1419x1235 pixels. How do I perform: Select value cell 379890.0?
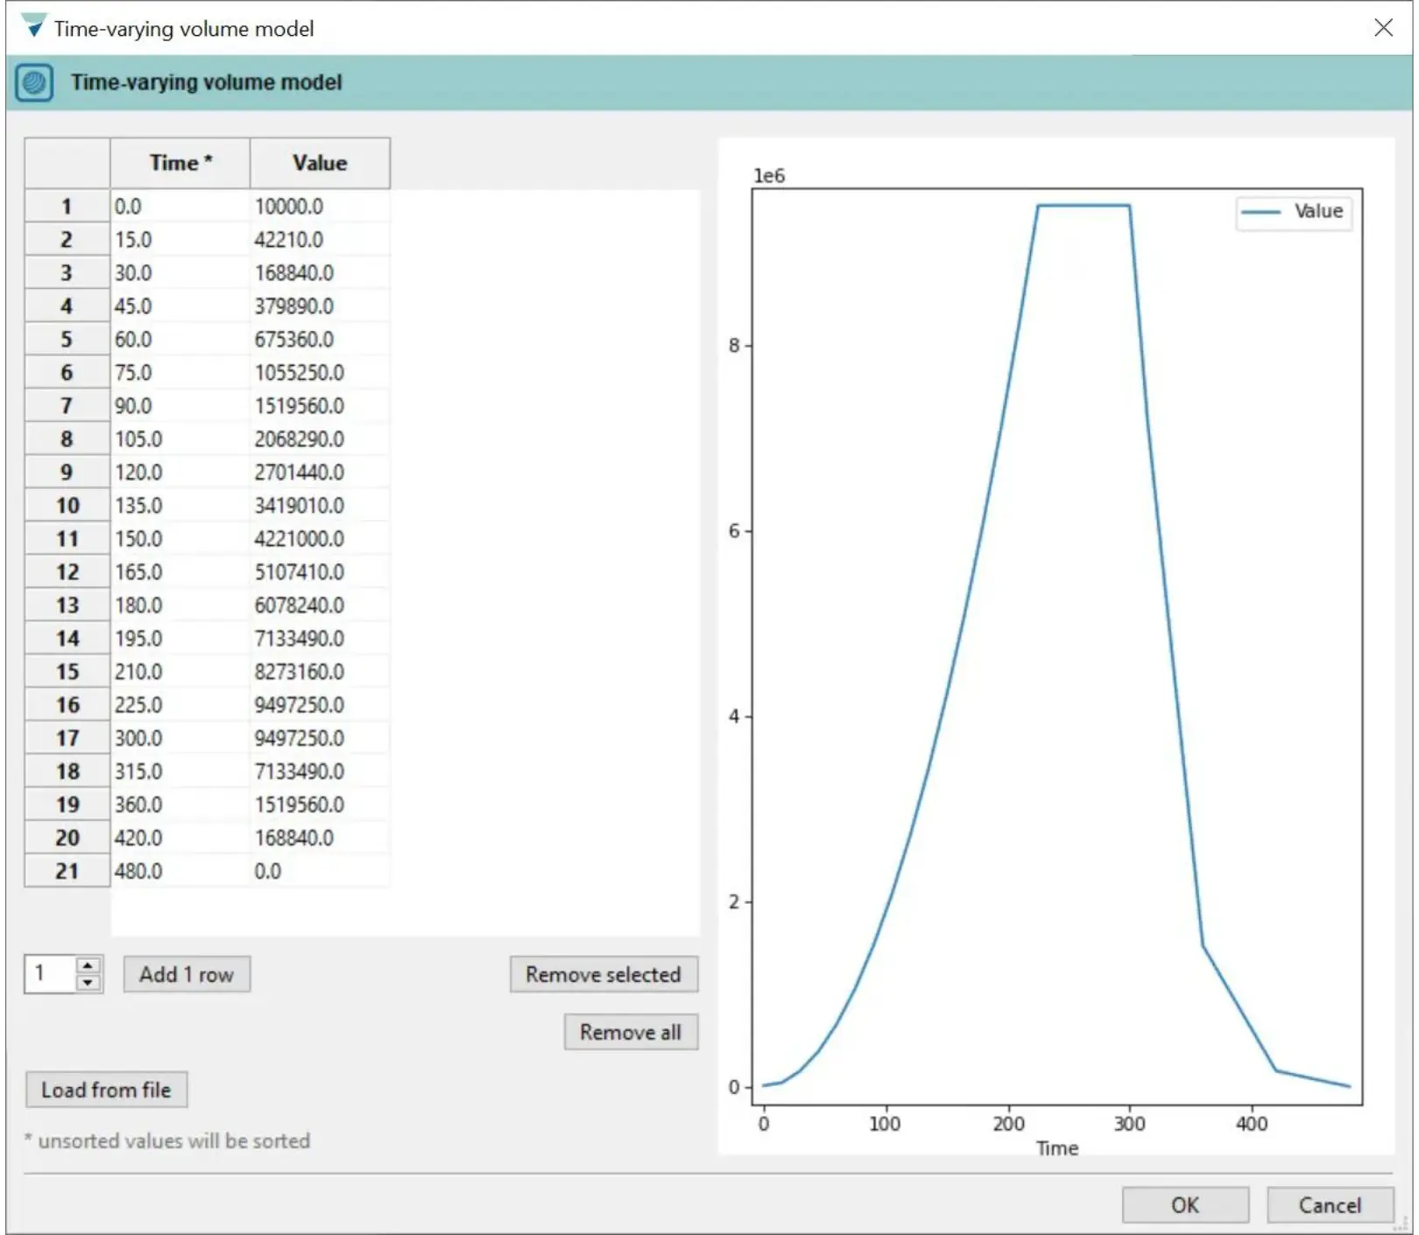(320, 307)
